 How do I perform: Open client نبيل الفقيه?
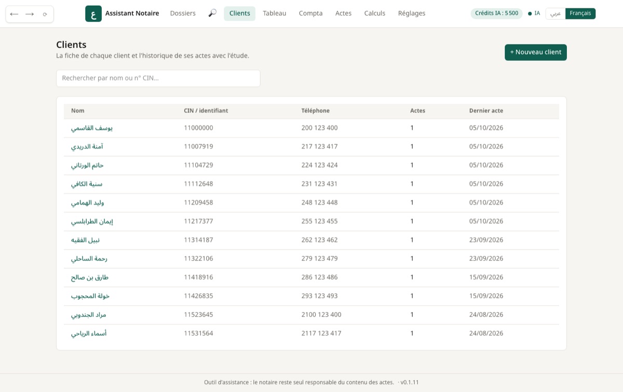85,240
